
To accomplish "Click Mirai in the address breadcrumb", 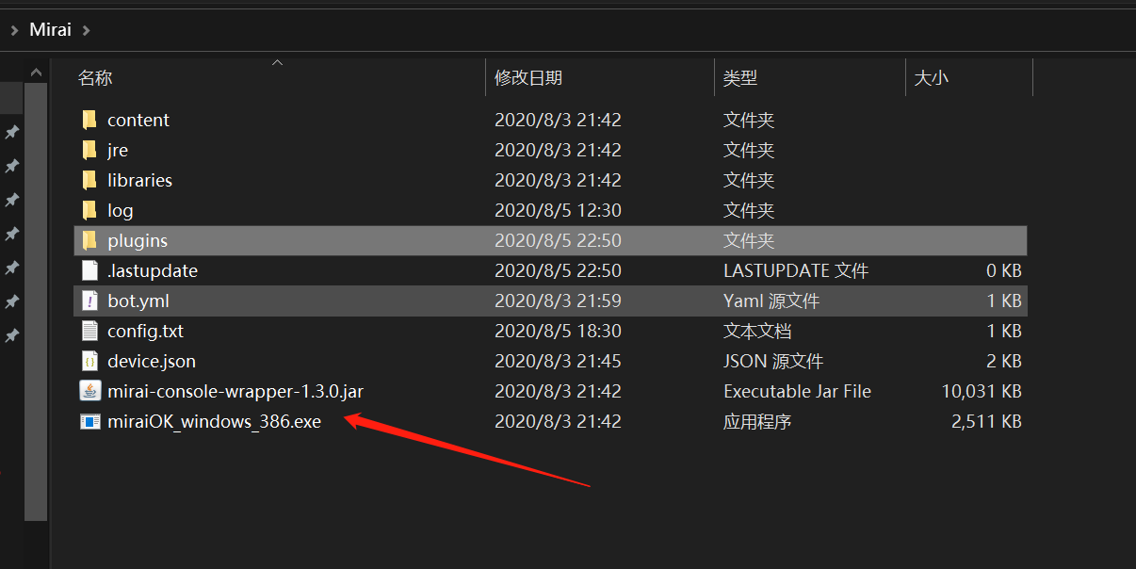I will click(50, 29).
